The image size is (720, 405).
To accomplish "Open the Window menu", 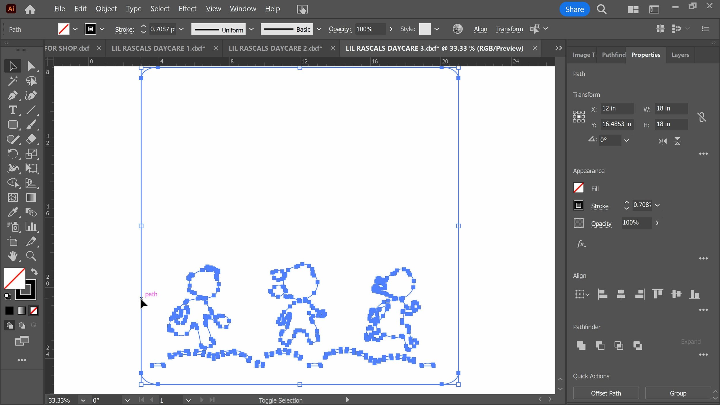I will click(x=243, y=9).
